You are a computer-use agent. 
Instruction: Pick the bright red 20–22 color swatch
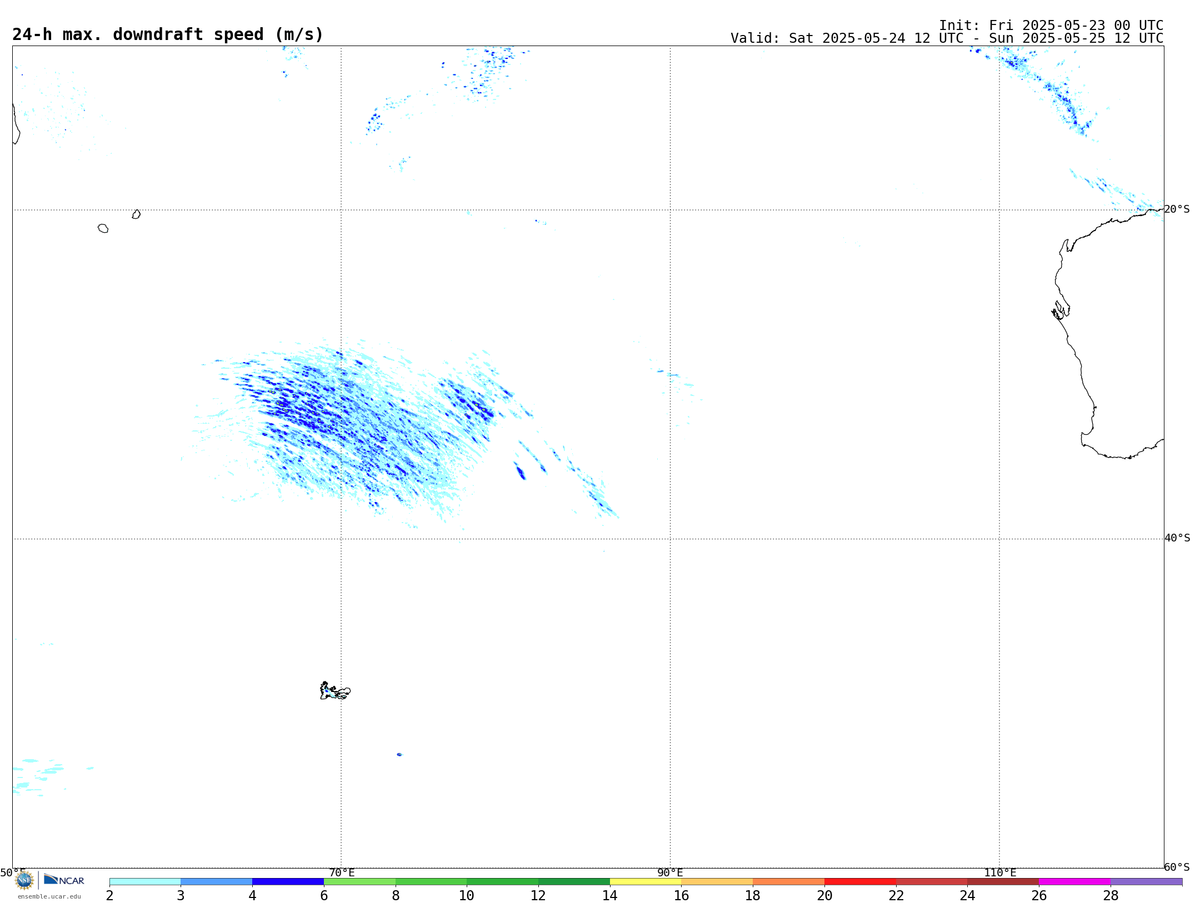tap(861, 882)
